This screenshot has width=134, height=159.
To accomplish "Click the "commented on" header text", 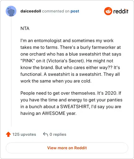I will [x=56, y=11].
